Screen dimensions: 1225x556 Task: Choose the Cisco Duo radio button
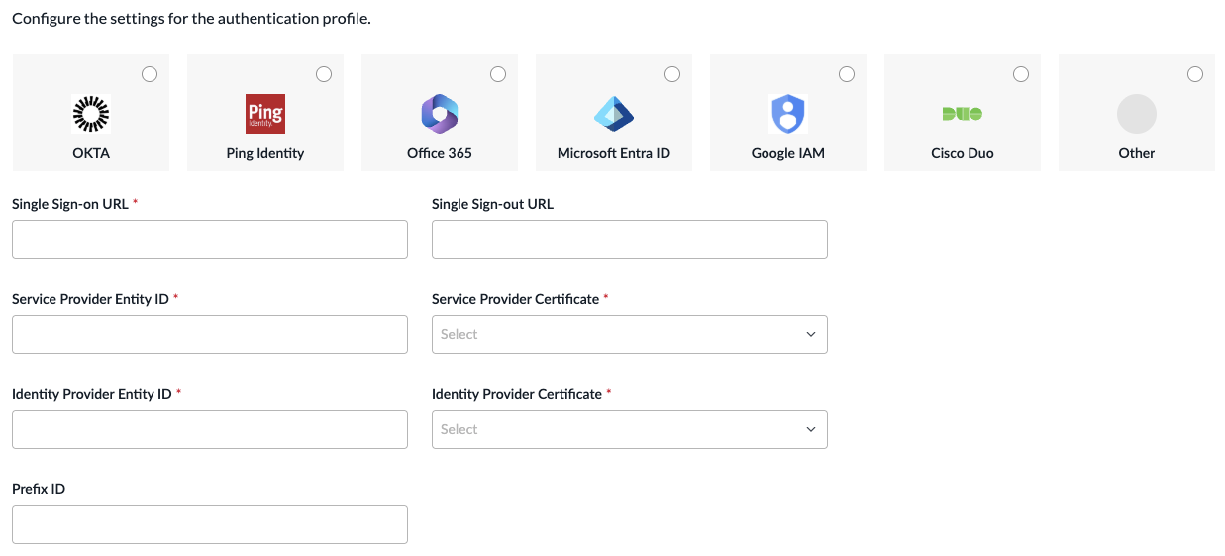click(x=1021, y=74)
